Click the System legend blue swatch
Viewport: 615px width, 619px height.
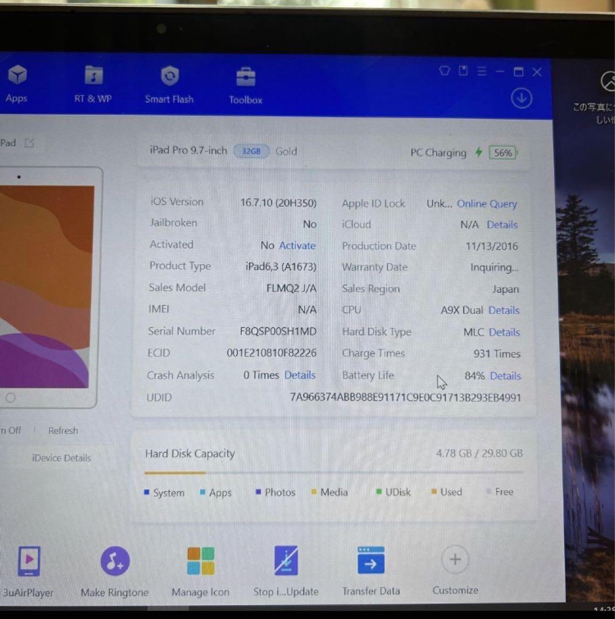147,492
